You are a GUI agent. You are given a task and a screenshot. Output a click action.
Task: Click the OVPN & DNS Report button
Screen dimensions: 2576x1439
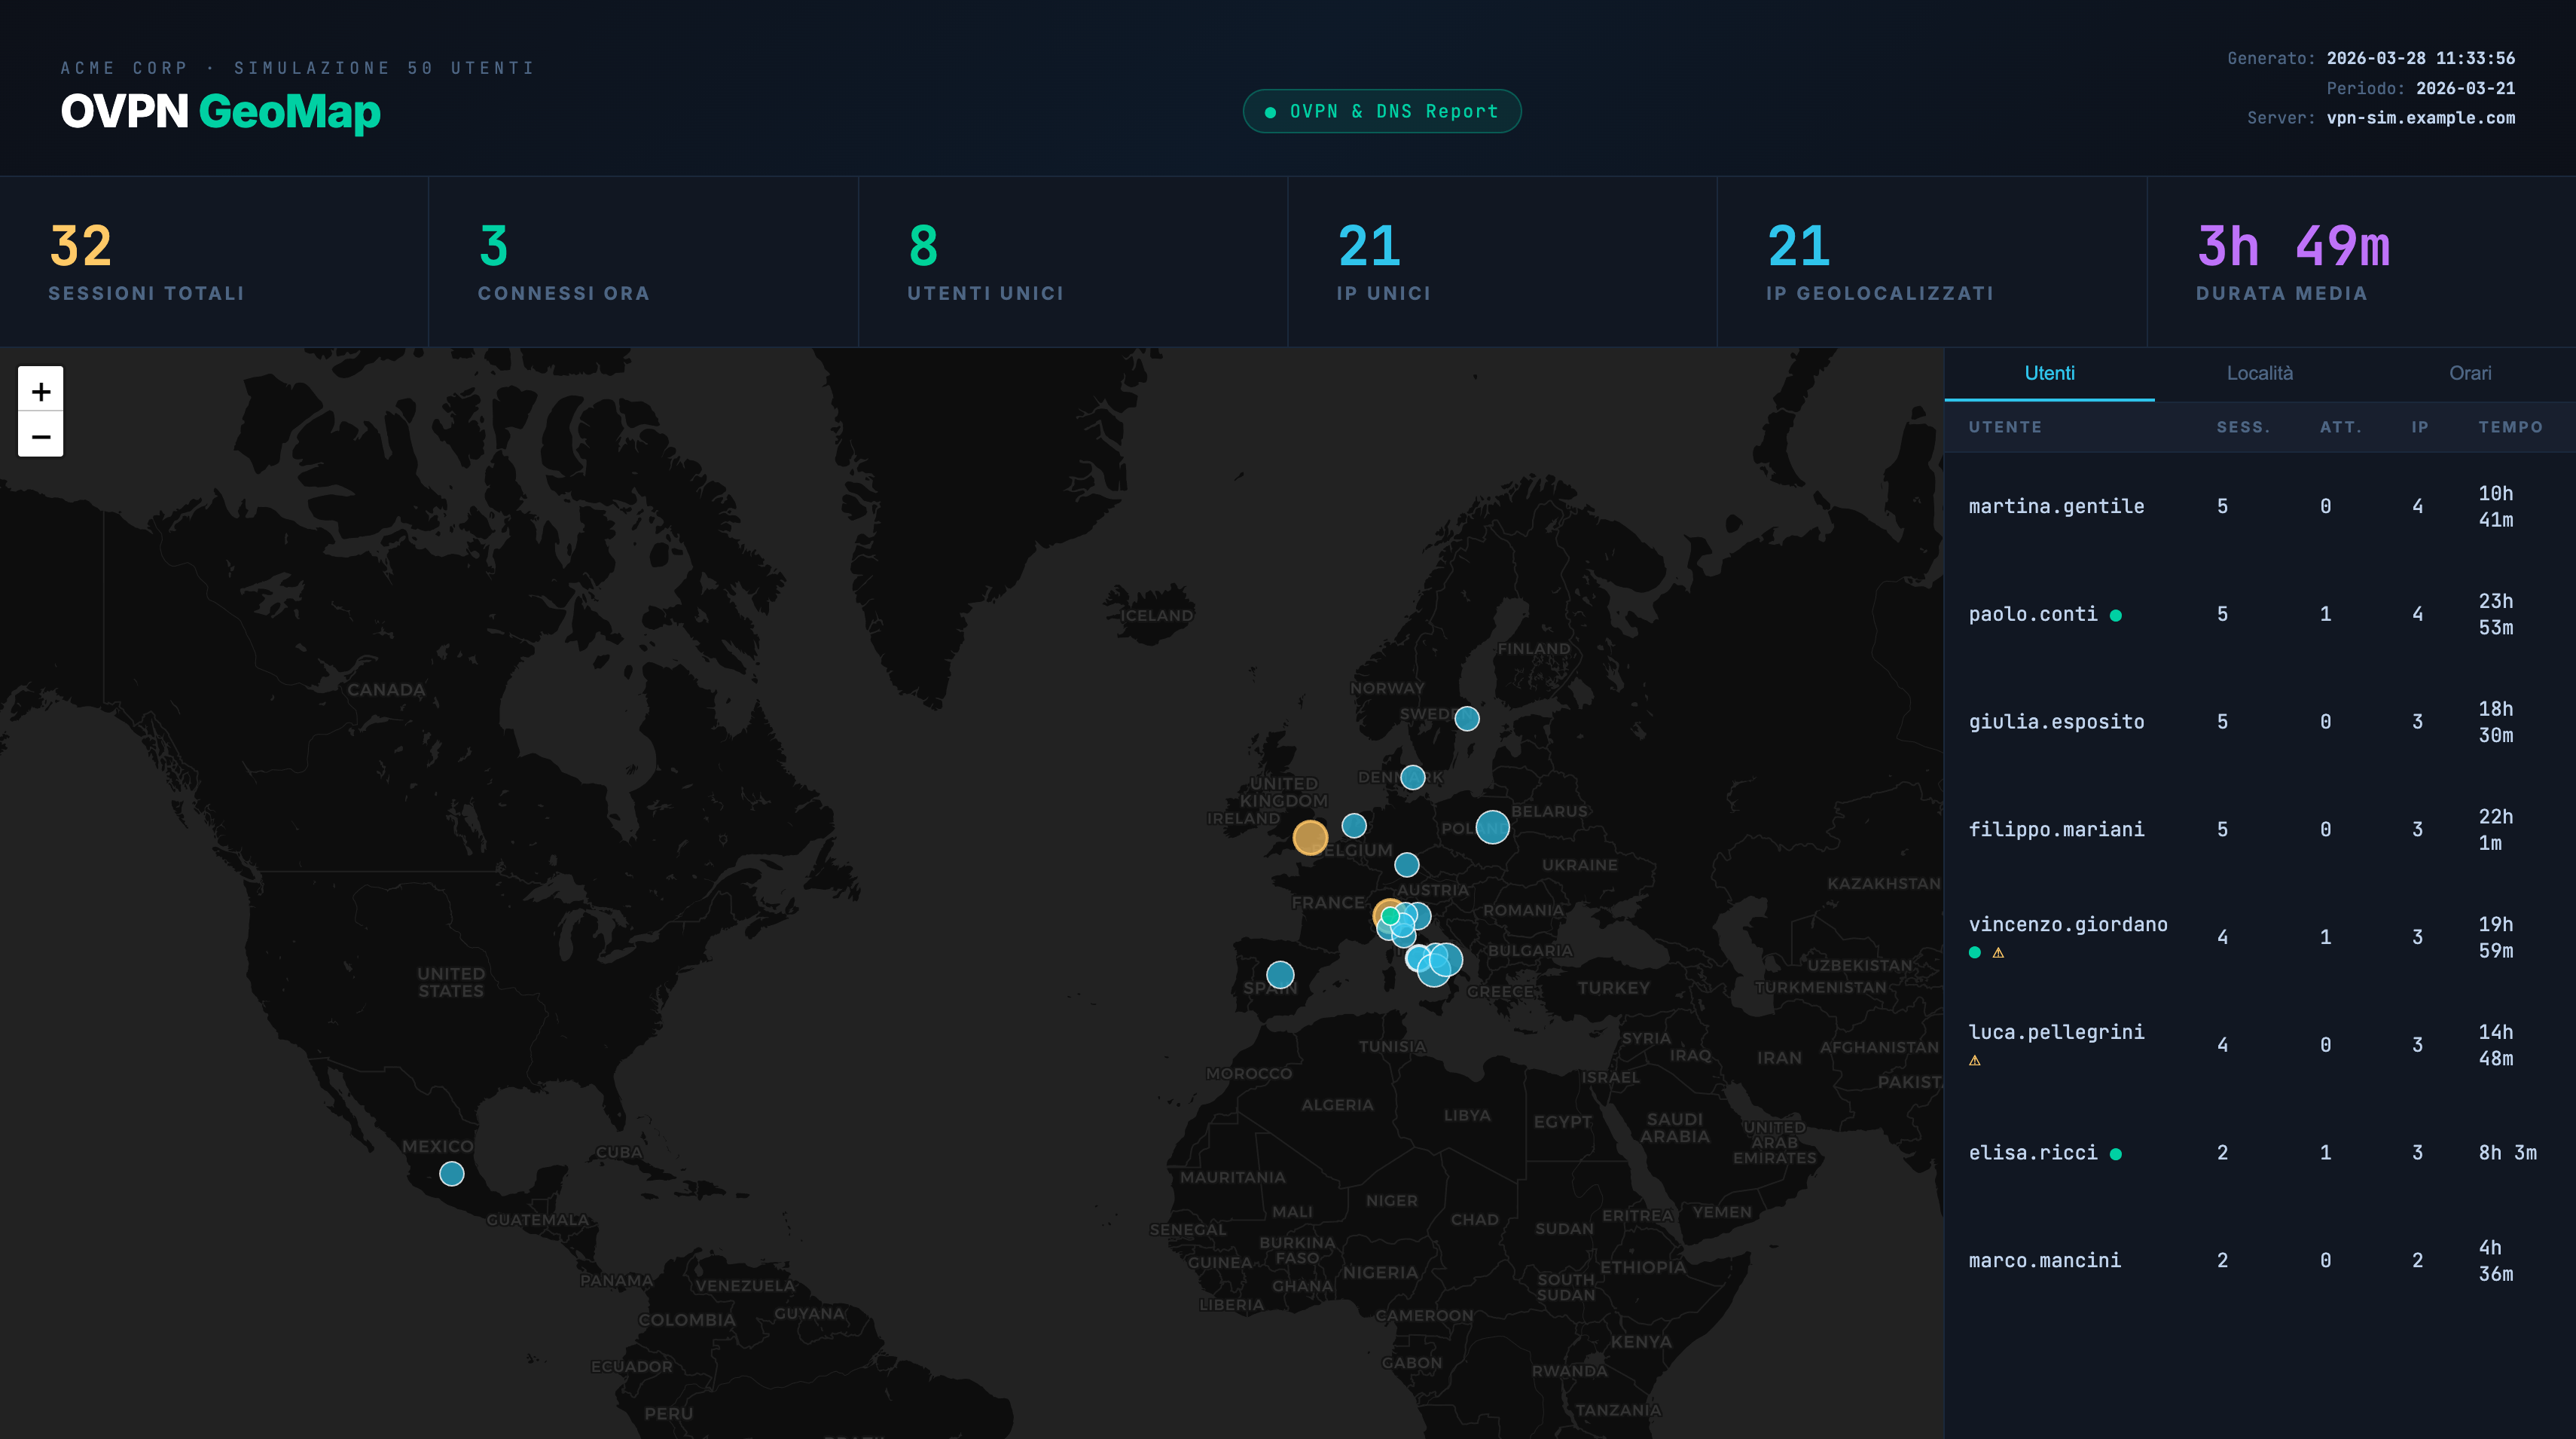click(x=1382, y=111)
